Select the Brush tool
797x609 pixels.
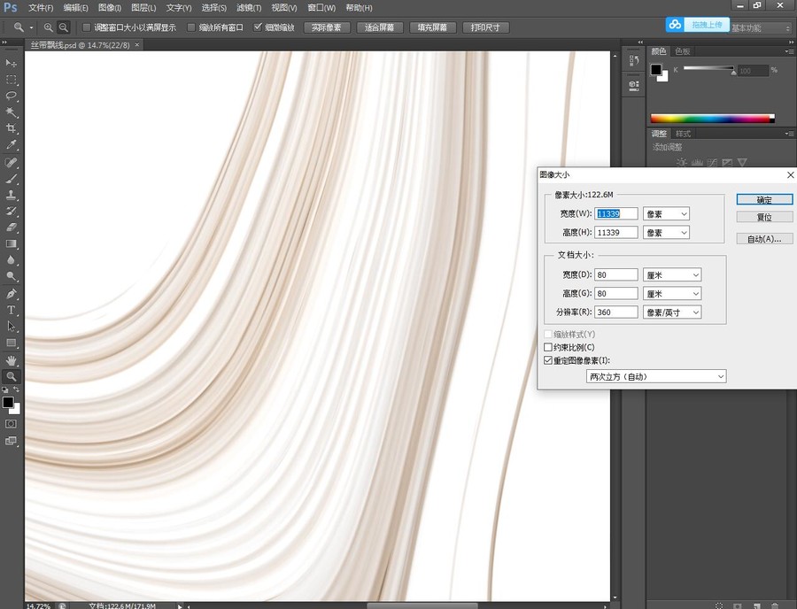click(11, 179)
